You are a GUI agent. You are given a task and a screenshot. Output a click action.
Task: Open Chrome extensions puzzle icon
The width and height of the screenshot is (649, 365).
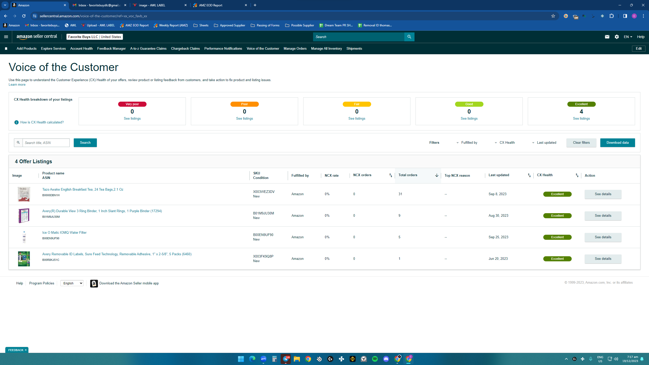pos(611,16)
